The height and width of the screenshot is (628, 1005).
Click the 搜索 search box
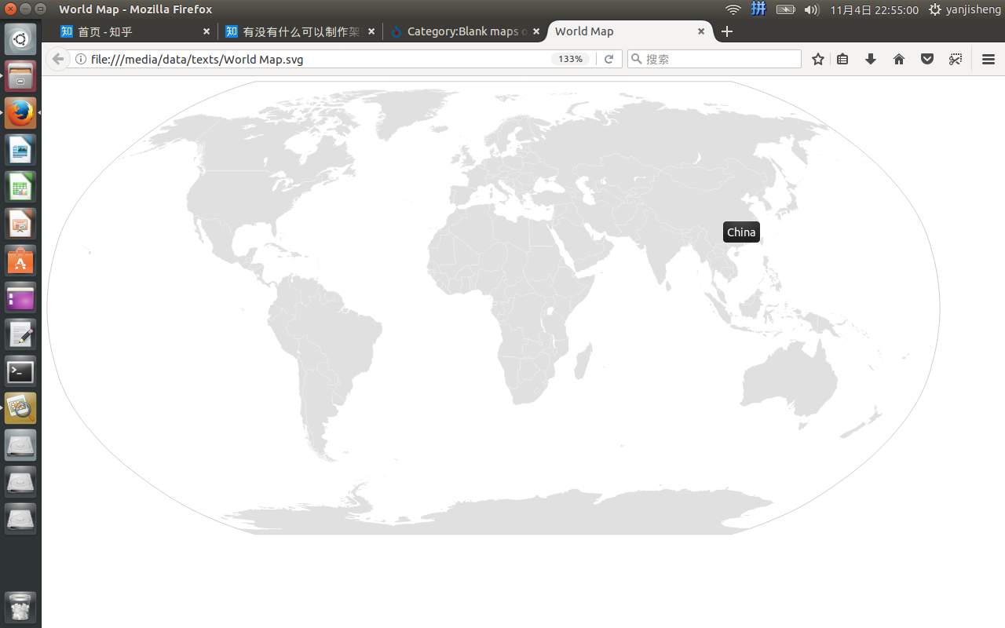click(x=714, y=59)
